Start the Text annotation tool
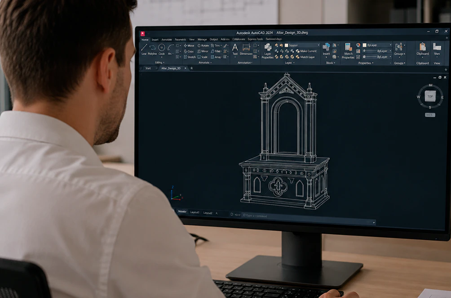Image resolution: width=451 pixels, height=298 pixels. [x=235, y=49]
